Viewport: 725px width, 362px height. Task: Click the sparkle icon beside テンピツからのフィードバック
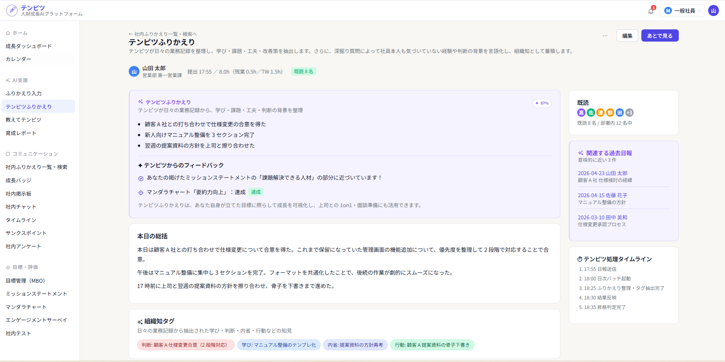pos(140,165)
